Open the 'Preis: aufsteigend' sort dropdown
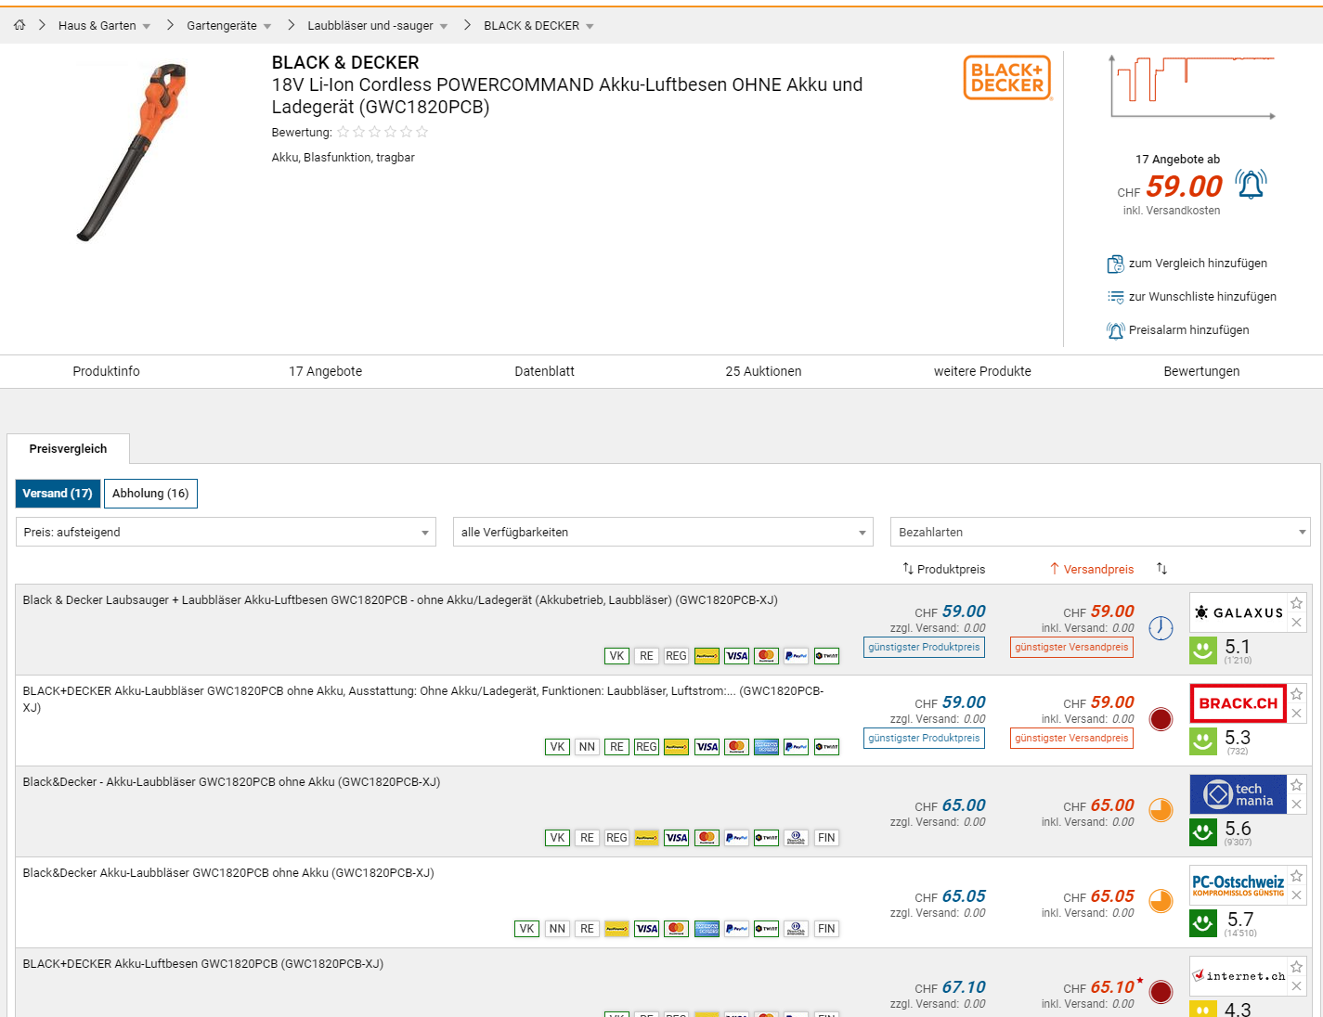The width and height of the screenshot is (1323, 1017). click(226, 532)
